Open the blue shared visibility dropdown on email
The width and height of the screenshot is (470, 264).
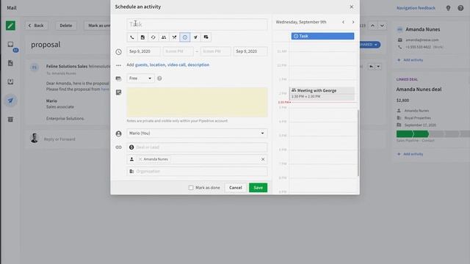coord(370,45)
